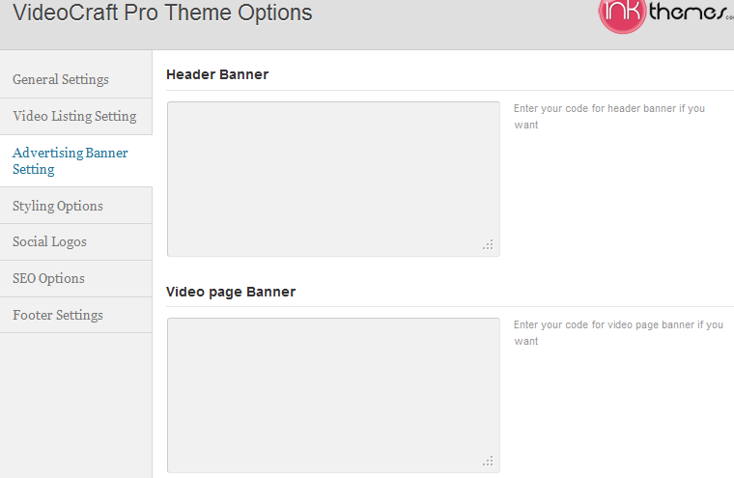This screenshot has width=734, height=478.
Task: Click the 'themes' wordmark text
Action: tap(691, 12)
